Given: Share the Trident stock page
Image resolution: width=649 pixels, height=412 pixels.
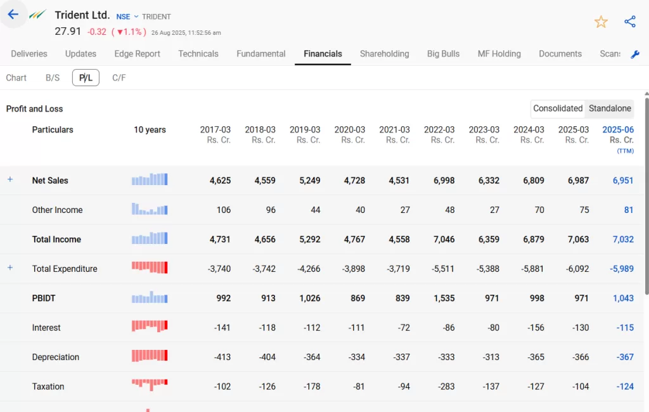Looking at the screenshot, I should (630, 22).
